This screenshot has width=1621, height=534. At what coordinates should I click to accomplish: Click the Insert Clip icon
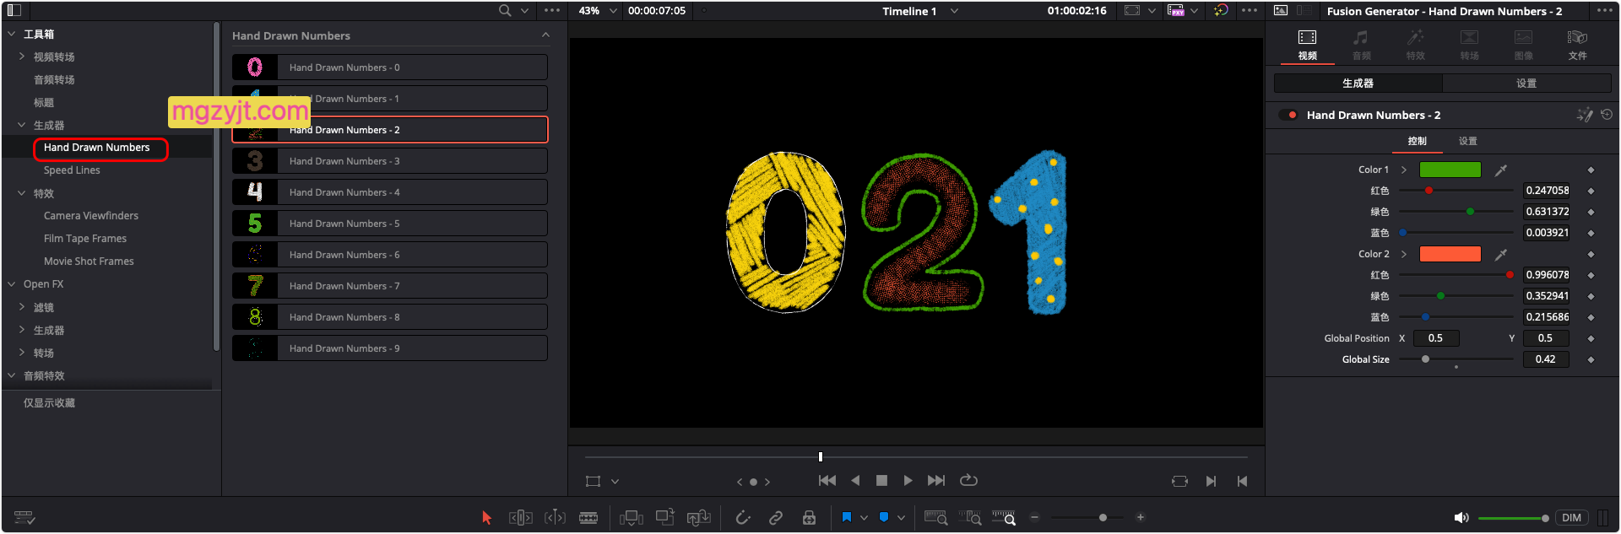tap(631, 517)
